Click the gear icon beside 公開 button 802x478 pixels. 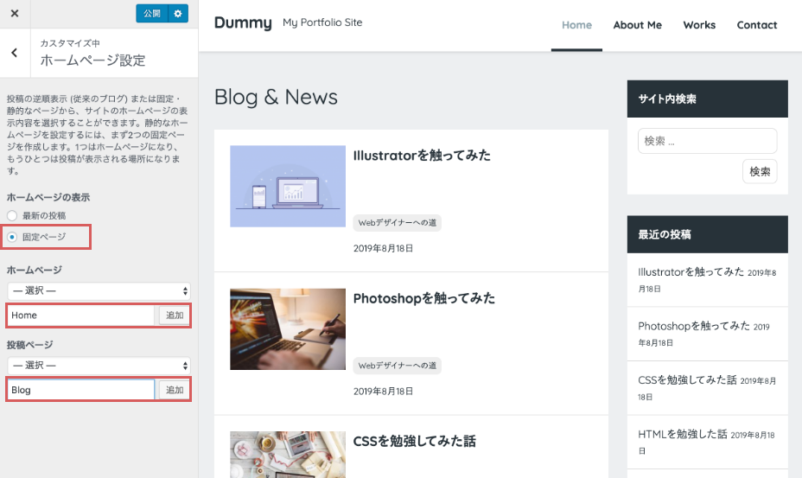click(178, 14)
